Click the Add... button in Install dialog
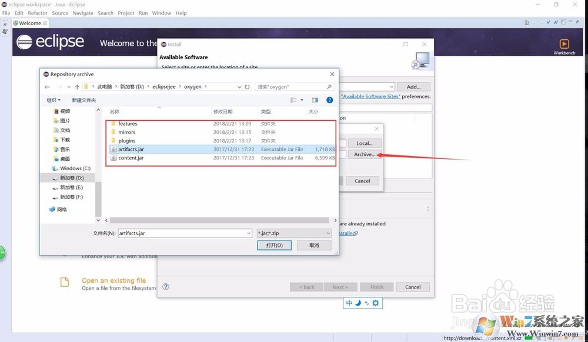 (413, 87)
